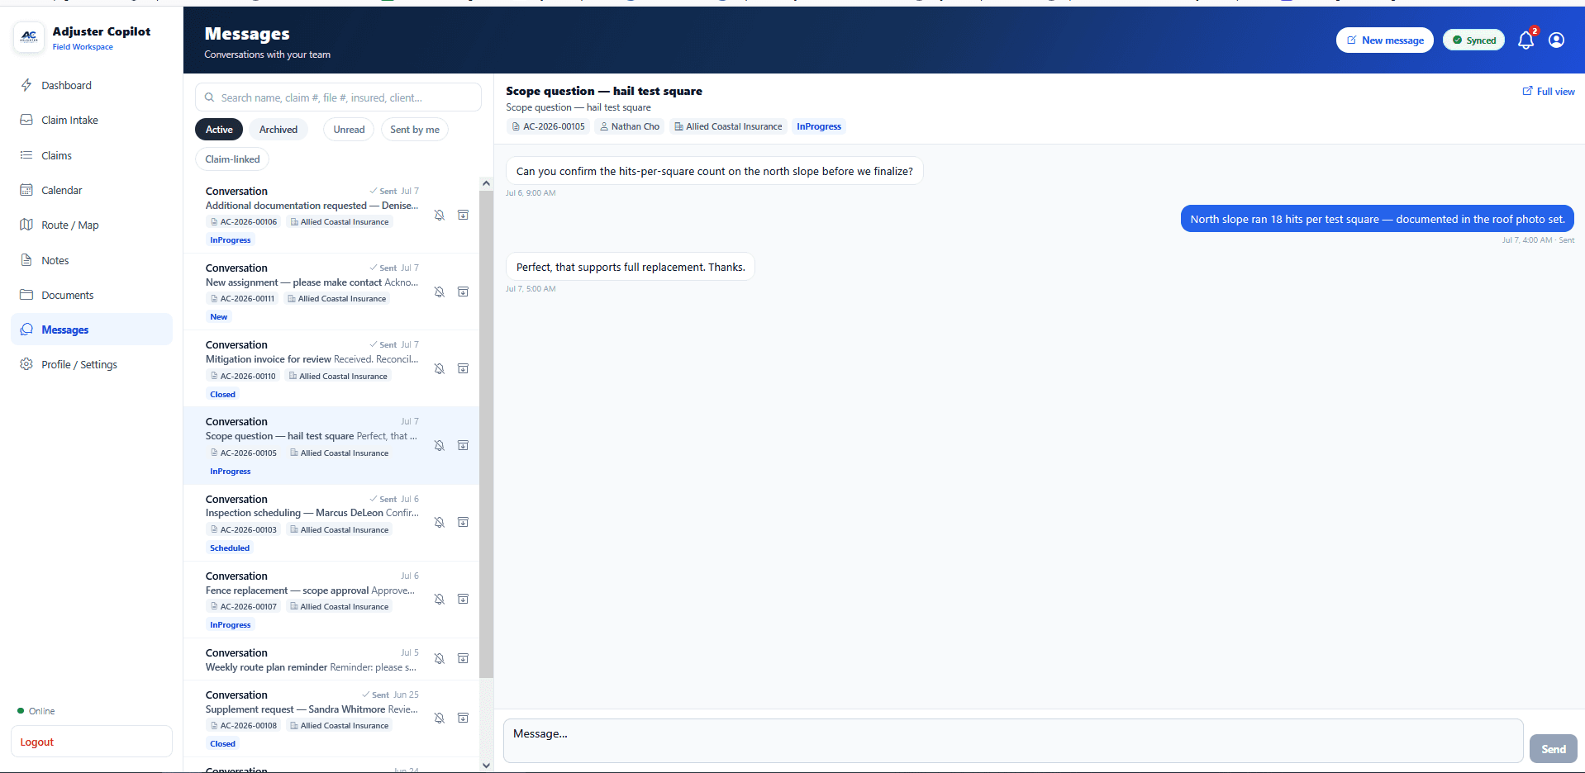The width and height of the screenshot is (1585, 773).
Task: Open the Notes page
Action: 92,260
